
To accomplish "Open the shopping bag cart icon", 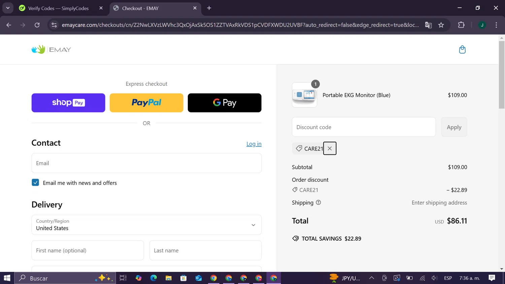I will (462, 49).
